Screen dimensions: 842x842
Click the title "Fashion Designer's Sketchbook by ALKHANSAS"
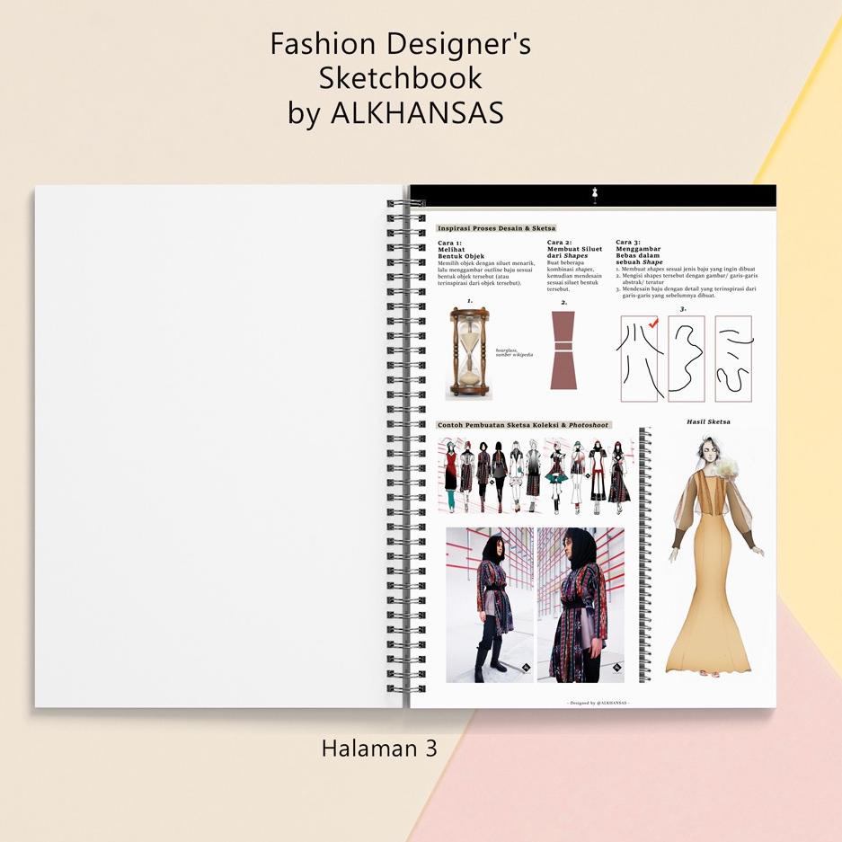[400, 78]
